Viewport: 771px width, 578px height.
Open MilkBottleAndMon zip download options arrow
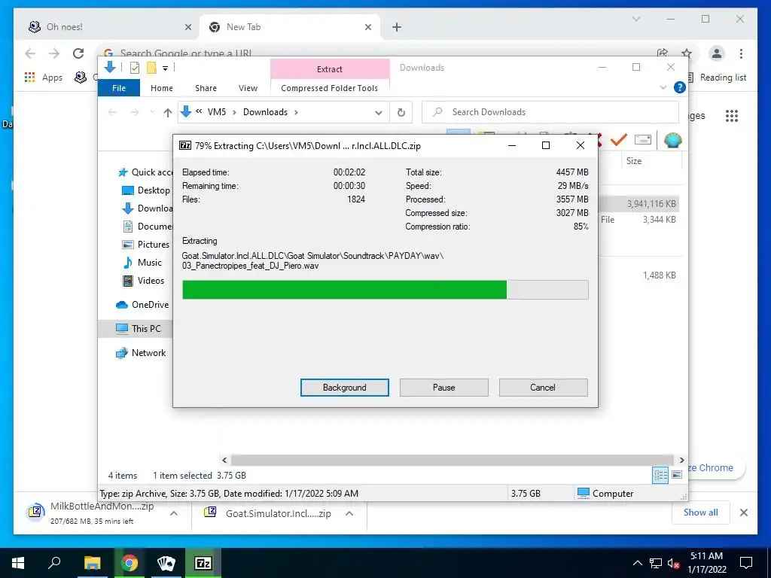(174, 513)
